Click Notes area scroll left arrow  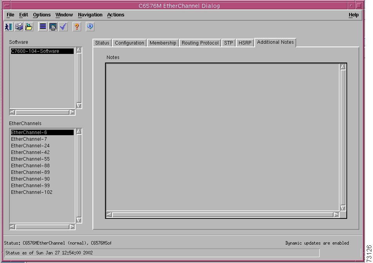pyautogui.click(x=109, y=215)
